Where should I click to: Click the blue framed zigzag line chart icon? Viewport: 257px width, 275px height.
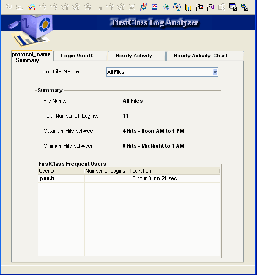click(155, 7)
